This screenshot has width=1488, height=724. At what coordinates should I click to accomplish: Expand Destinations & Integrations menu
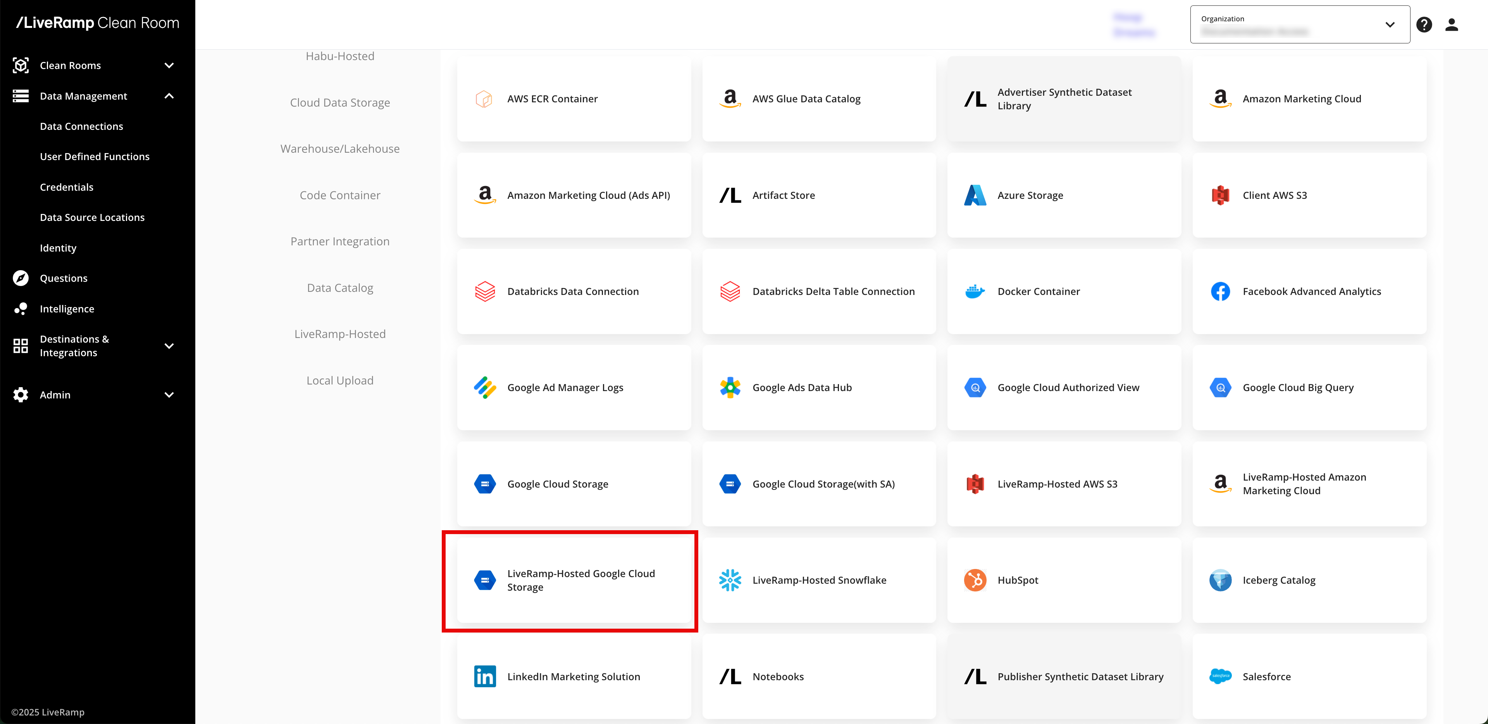(169, 346)
